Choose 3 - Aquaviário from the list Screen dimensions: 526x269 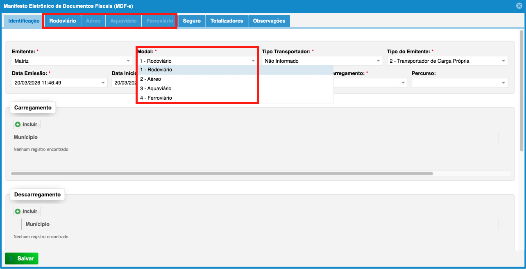[x=156, y=89]
